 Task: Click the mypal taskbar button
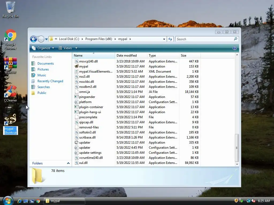(64, 201)
